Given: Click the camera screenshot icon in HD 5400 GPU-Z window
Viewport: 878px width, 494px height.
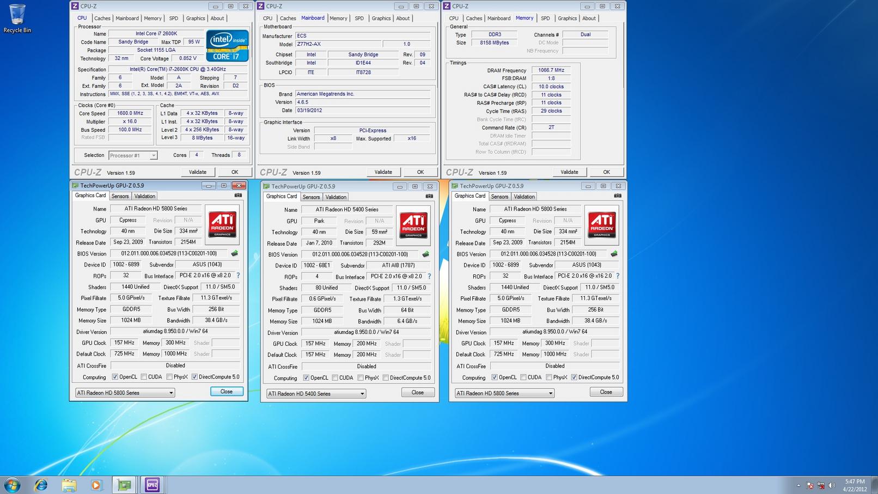Looking at the screenshot, I should [x=429, y=196].
